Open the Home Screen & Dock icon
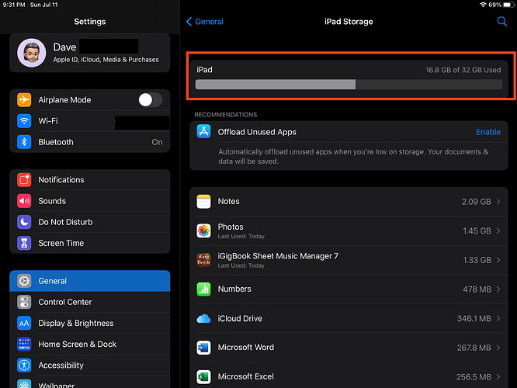Screen dimensions: 517x388 click(24, 345)
